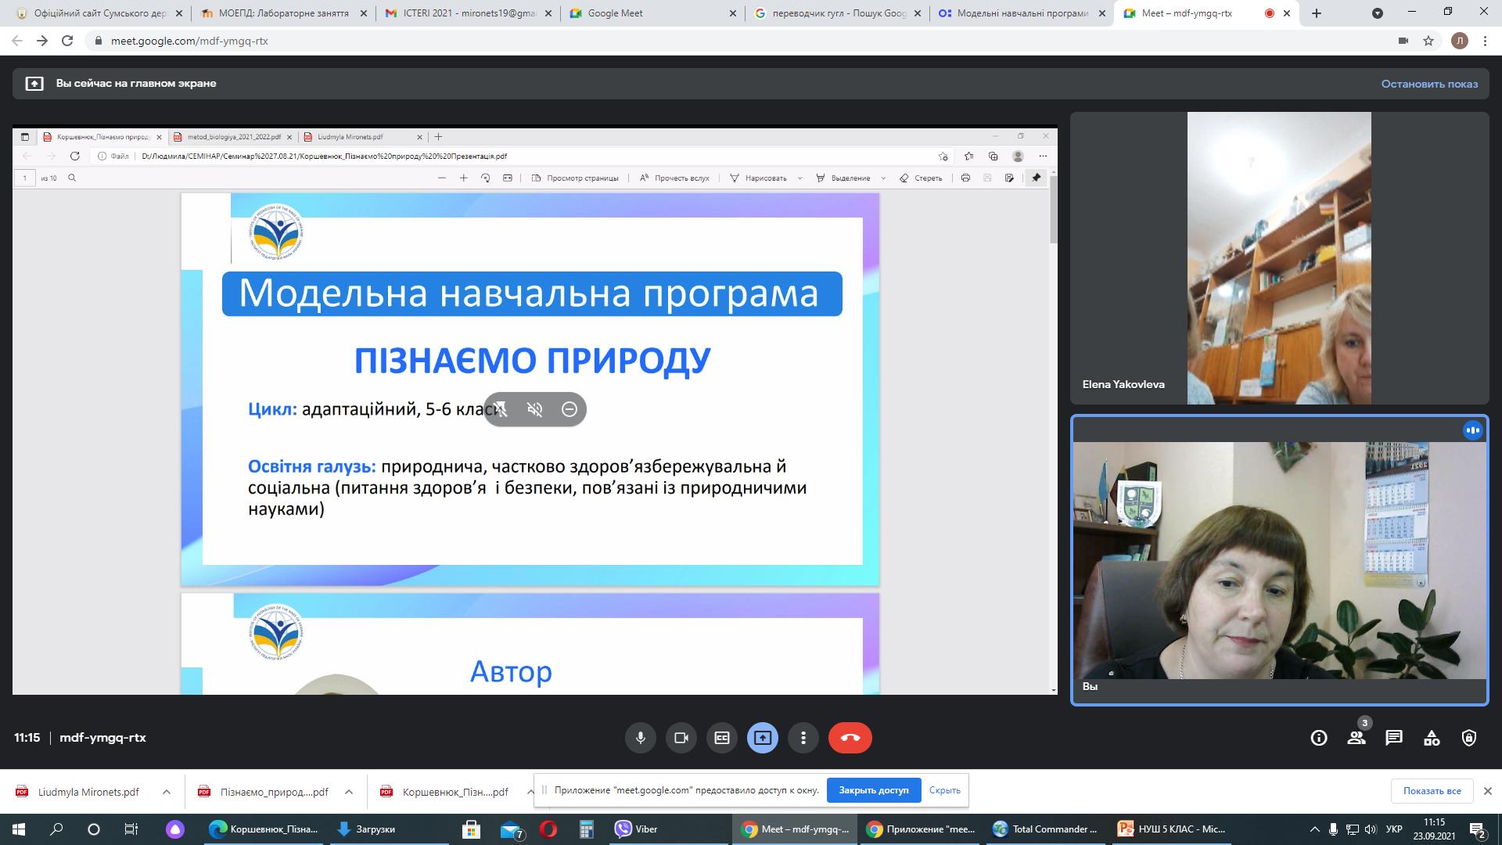Expand Liudmyla Mironets.pdf download chevron
This screenshot has width=1502, height=845.
(x=167, y=792)
